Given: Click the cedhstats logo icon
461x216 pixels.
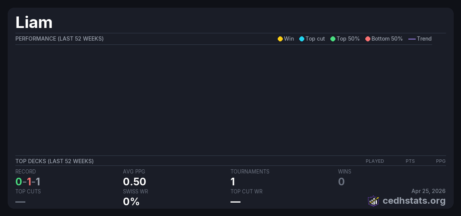Looking at the screenshot, I should click(x=373, y=201).
